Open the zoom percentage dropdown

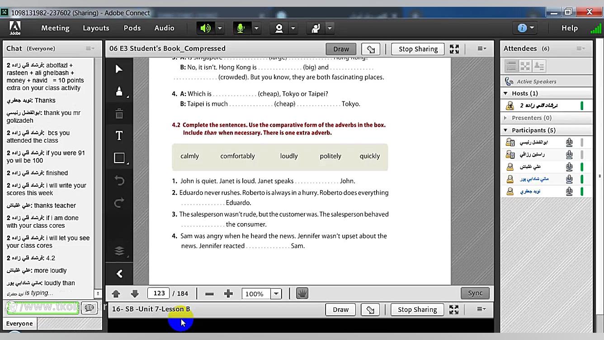point(276,293)
